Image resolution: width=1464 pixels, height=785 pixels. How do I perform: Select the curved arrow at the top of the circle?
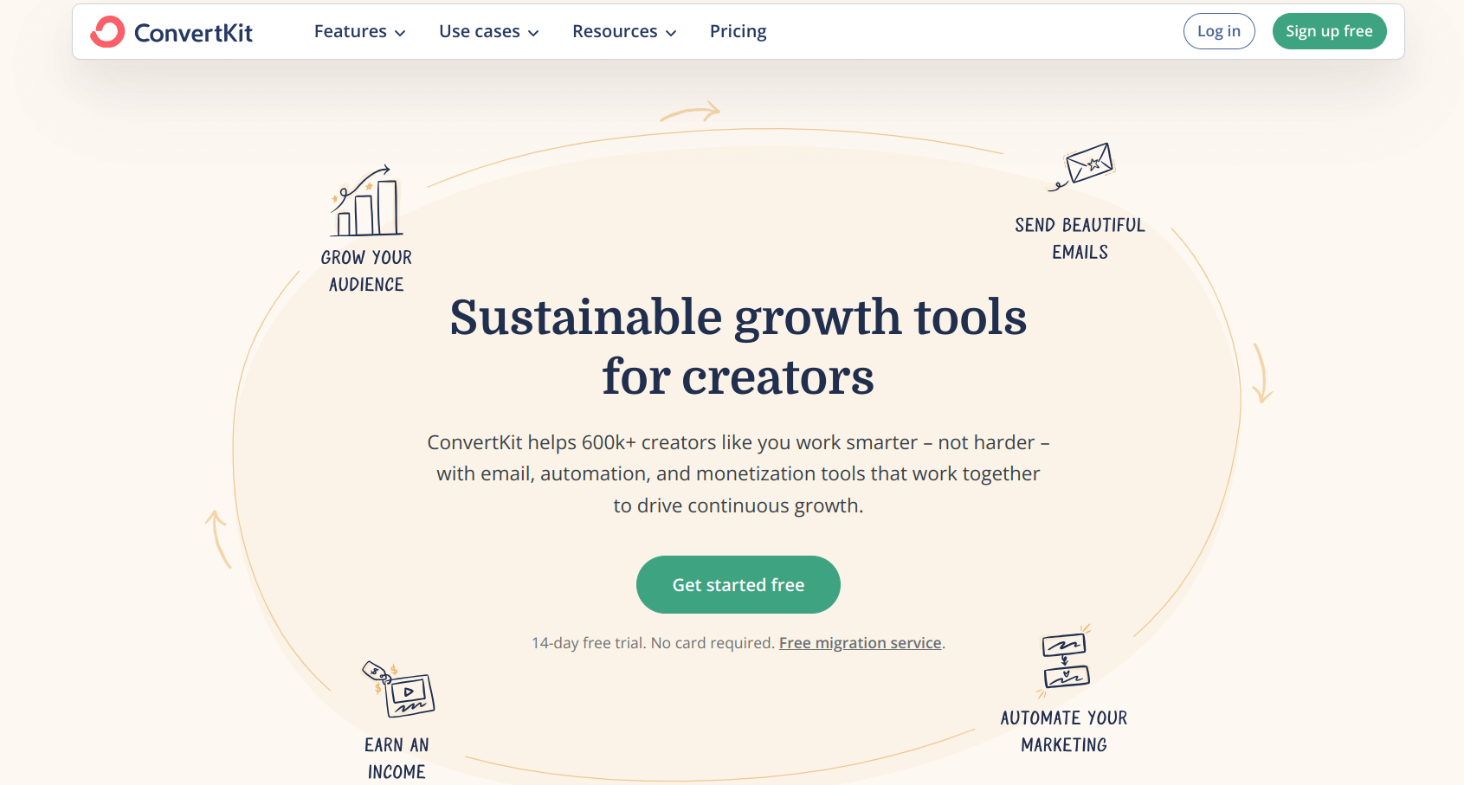coord(688,111)
